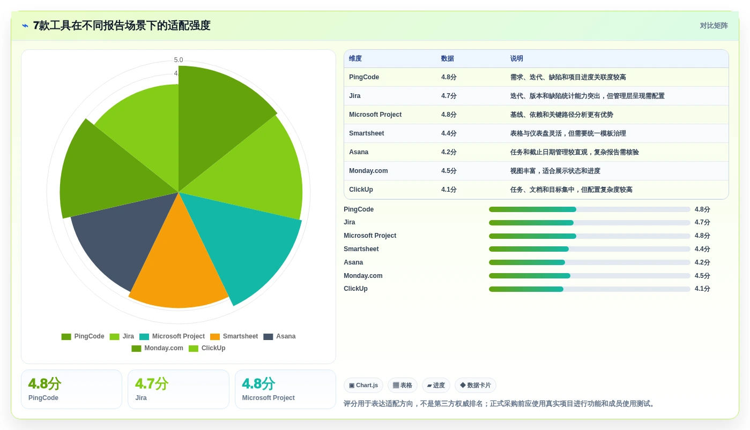The width and height of the screenshot is (750, 430).
Task: Toggle Jira legend swatch
Action: [x=115, y=337]
